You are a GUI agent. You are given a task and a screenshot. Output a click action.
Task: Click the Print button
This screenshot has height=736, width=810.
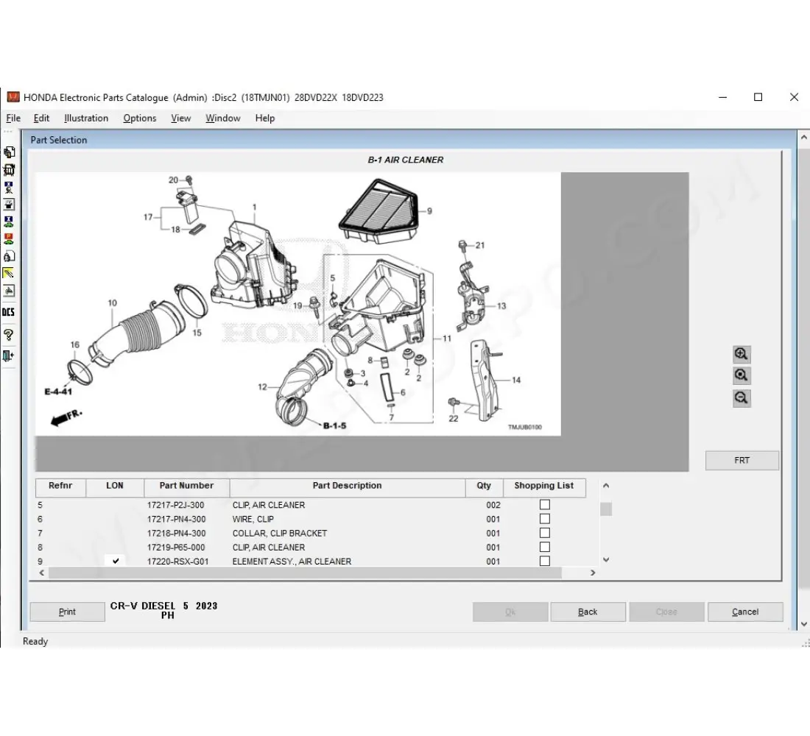[x=67, y=612]
